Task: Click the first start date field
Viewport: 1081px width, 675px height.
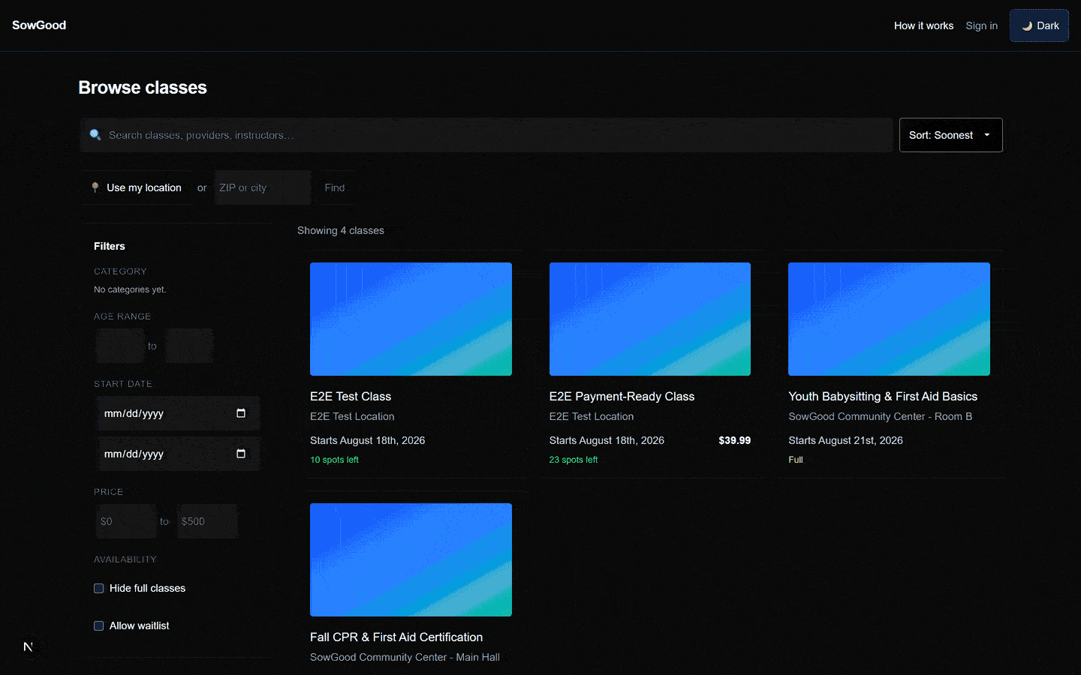Action: pos(178,413)
